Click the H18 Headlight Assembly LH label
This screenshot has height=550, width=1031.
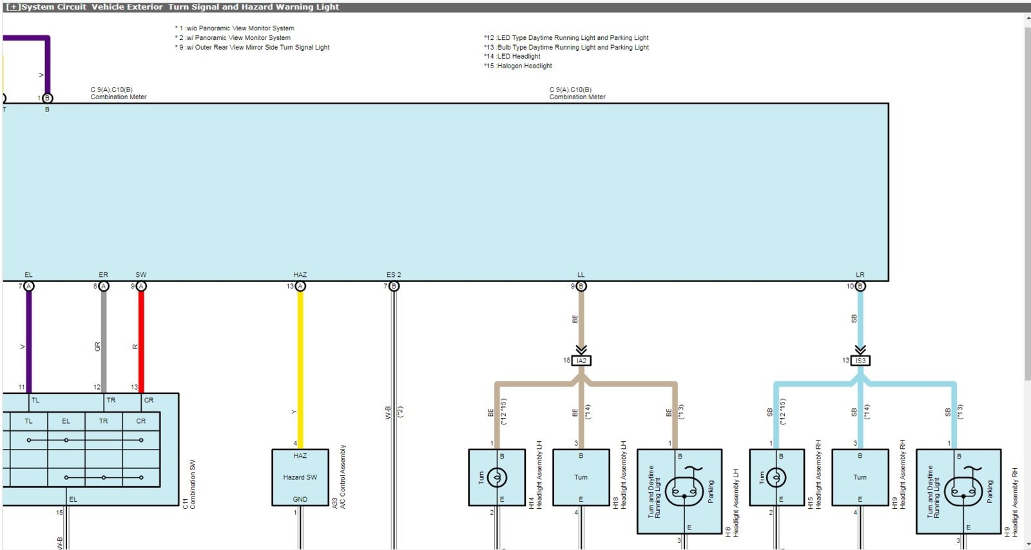point(619,475)
